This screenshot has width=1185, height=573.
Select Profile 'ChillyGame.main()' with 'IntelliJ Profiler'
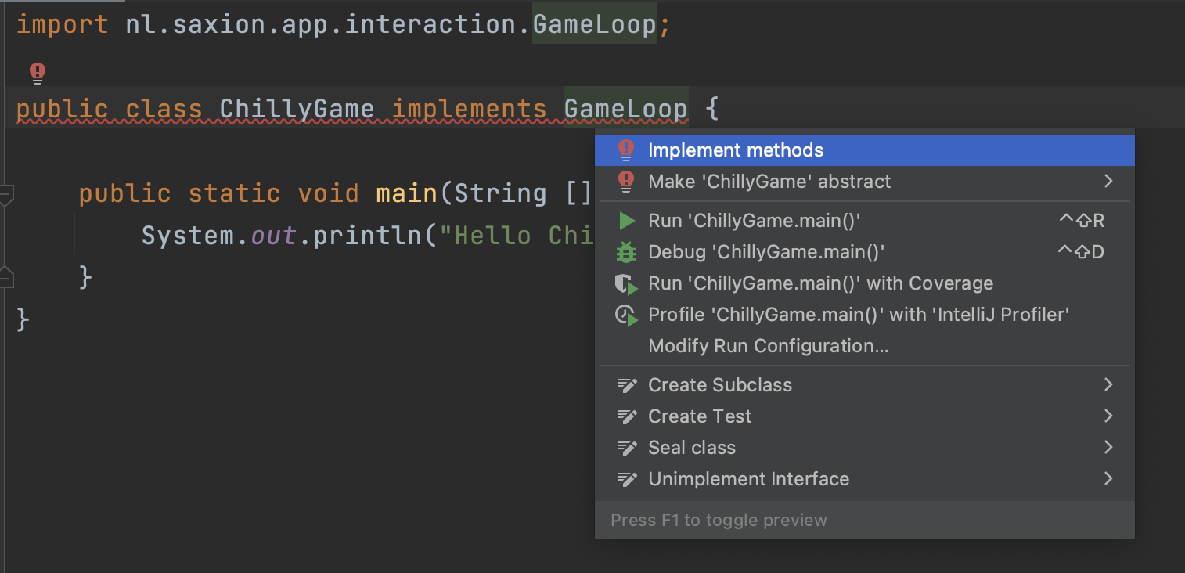coord(864,315)
